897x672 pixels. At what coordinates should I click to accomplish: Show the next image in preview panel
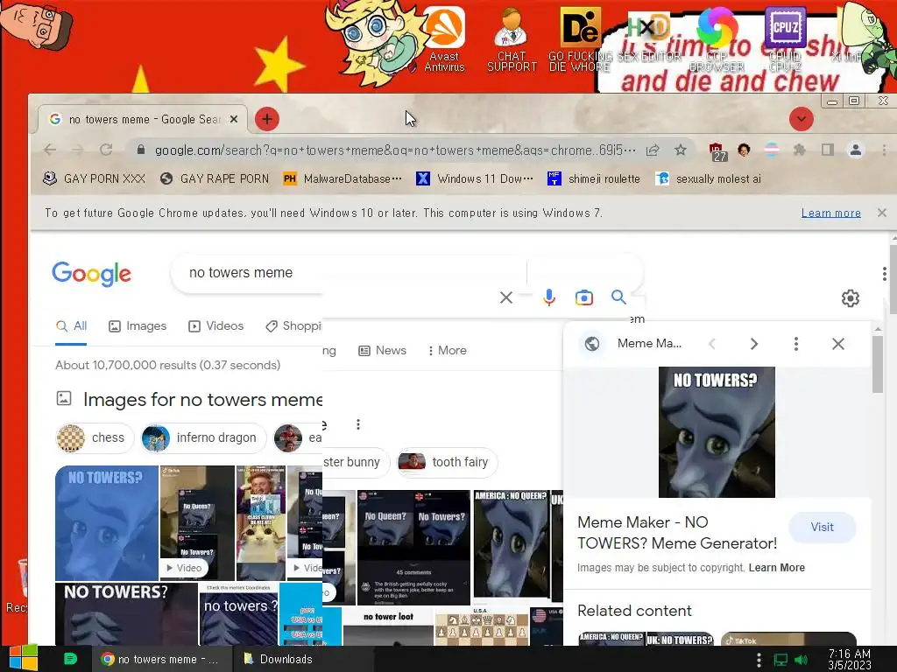[754, 343]
